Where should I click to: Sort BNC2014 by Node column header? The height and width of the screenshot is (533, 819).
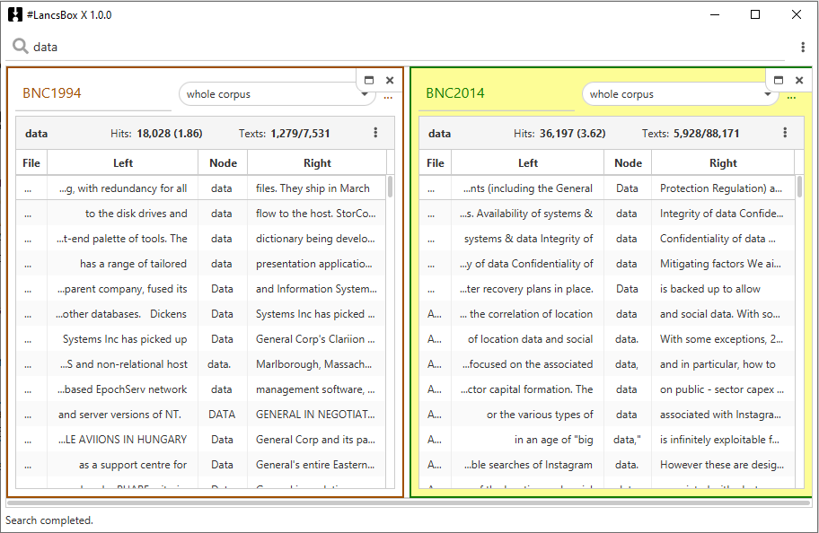628,162
